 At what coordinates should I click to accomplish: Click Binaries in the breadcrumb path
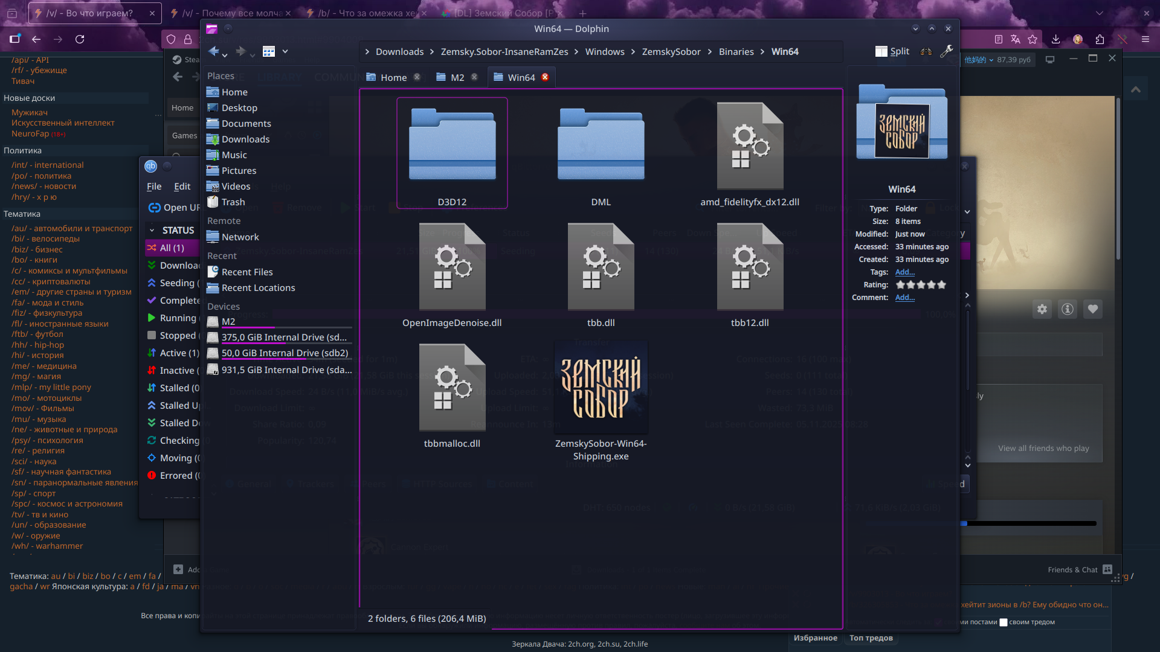pos(736,52)
